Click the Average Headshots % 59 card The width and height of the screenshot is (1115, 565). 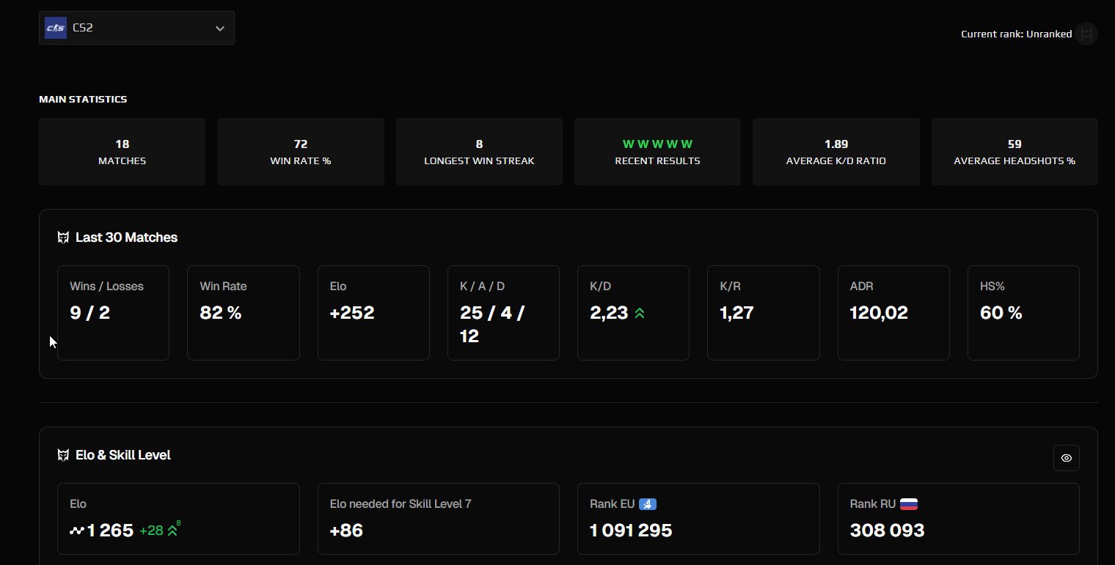click(1015, 152)
